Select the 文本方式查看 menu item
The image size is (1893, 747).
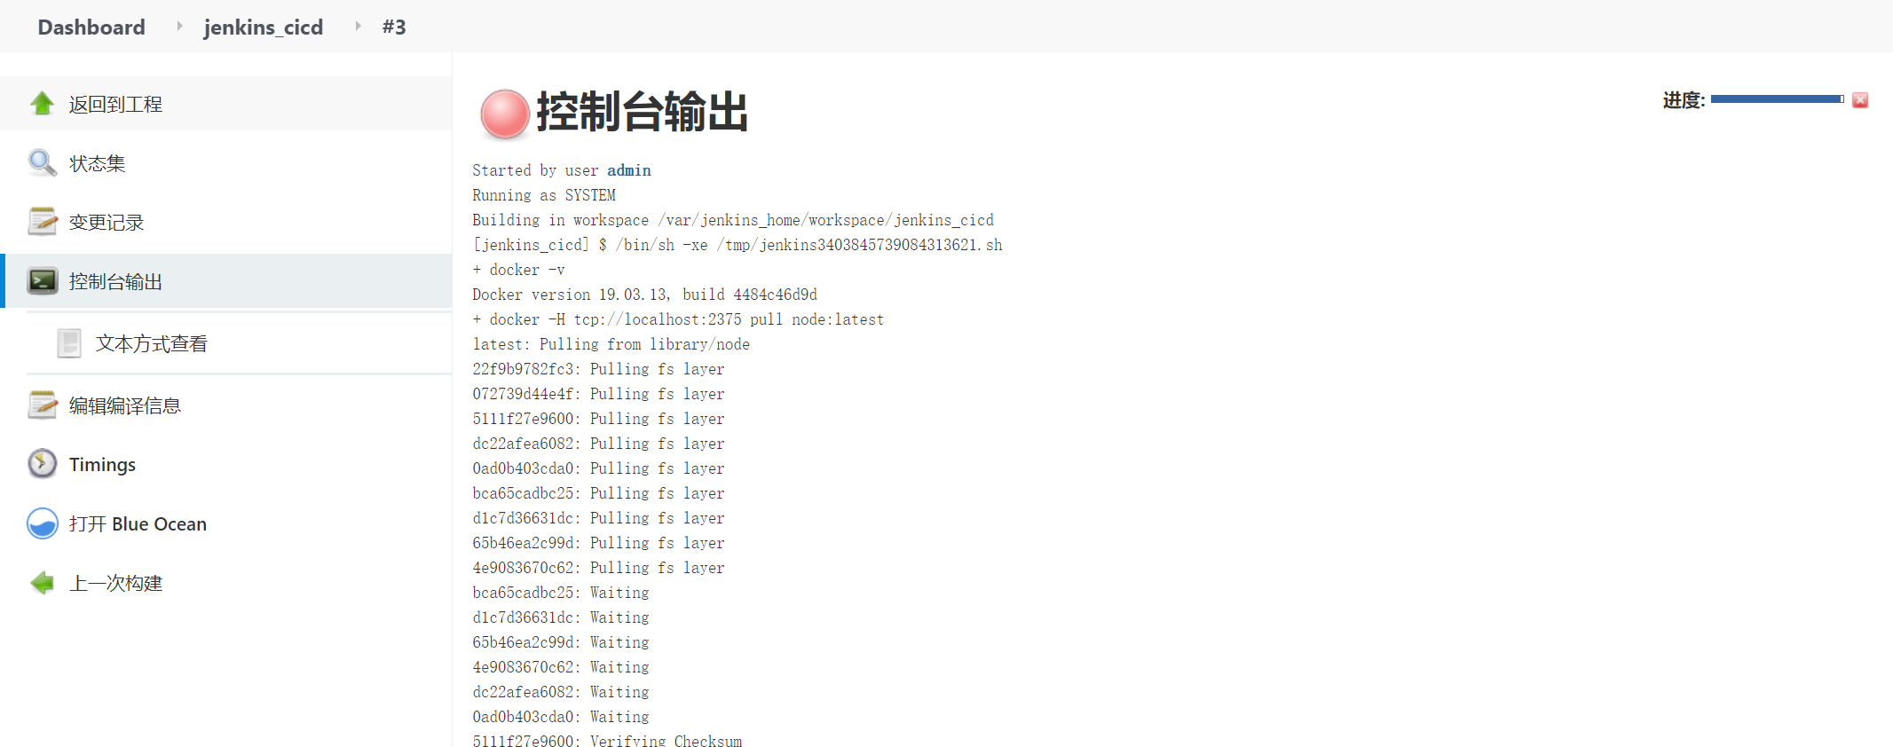[x=240, y=343]
